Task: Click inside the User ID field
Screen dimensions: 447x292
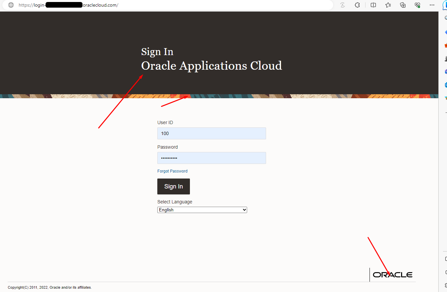Action: 212,133
